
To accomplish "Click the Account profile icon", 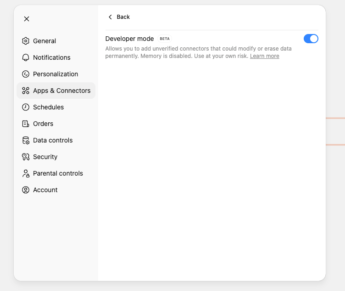I will (26, 190).
